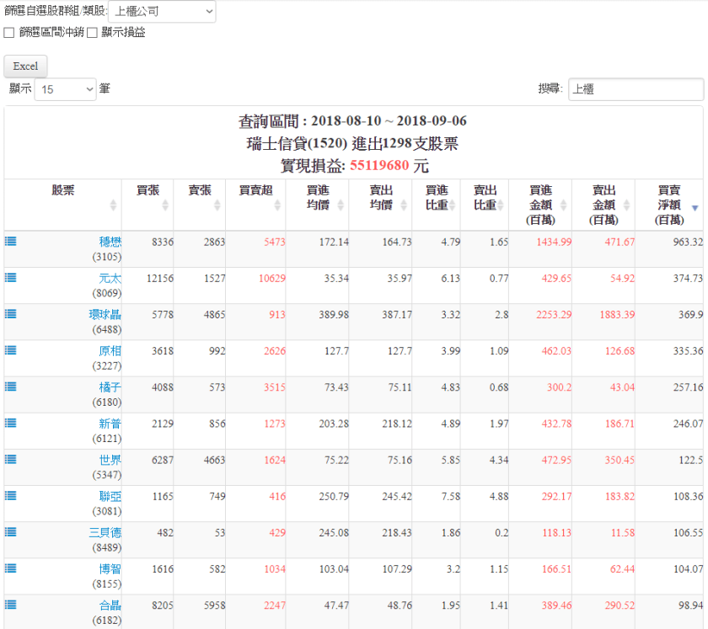Click the list icon beside 橘子 (6180)

[11, 386]
